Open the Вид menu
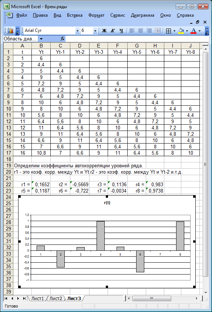Image resolution: width=212 pixels, height=312 pixels. pos(57,15)
